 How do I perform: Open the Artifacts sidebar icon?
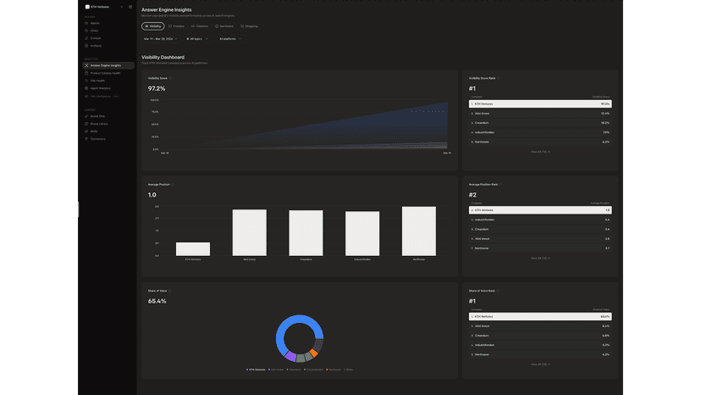pyautogui.click(x=86, y=46)
